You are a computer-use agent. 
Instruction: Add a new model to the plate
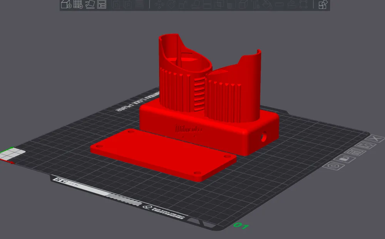(65, 5)
